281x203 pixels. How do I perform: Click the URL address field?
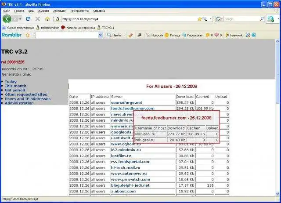point(129,19)
